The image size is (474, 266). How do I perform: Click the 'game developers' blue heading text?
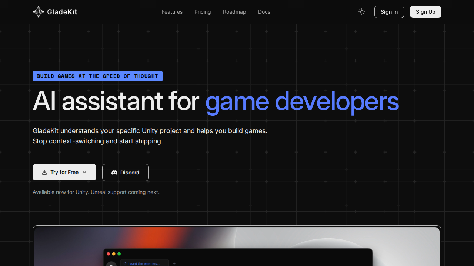[x=302, y=101]
